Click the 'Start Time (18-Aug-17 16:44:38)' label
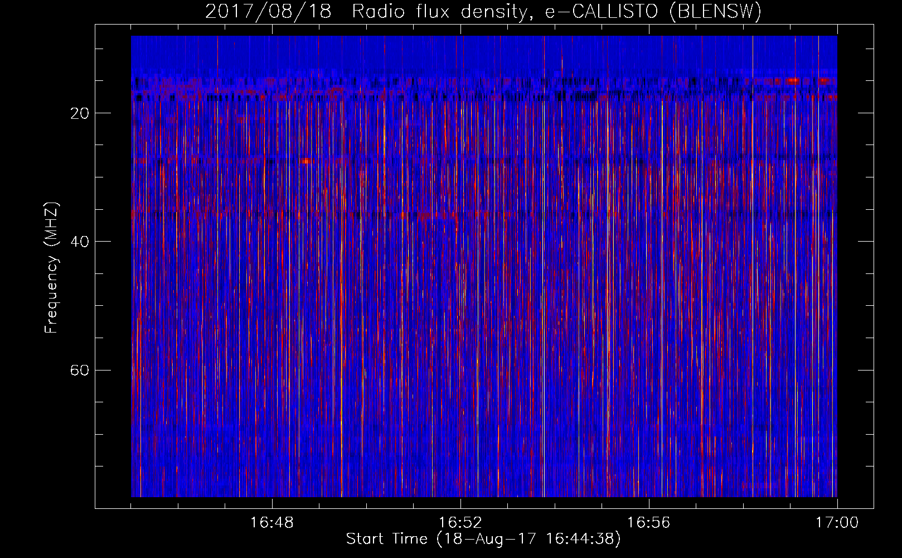The height and width of the screenshot is (558, 902). (x=483, y=539)
